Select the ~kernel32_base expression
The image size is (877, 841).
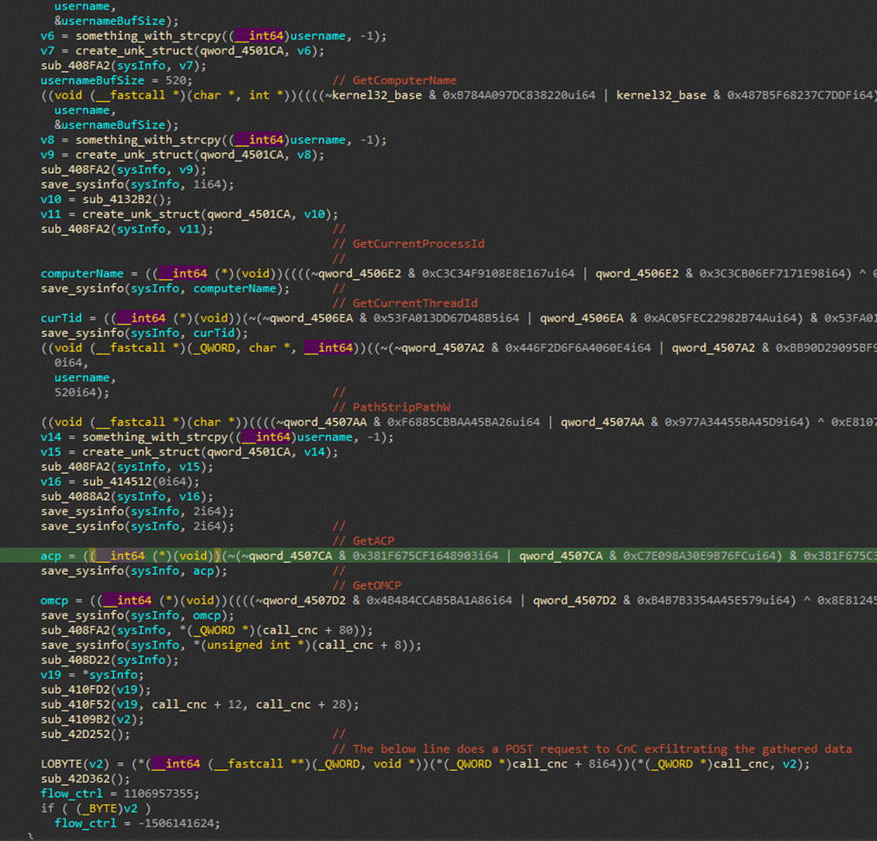373,96
